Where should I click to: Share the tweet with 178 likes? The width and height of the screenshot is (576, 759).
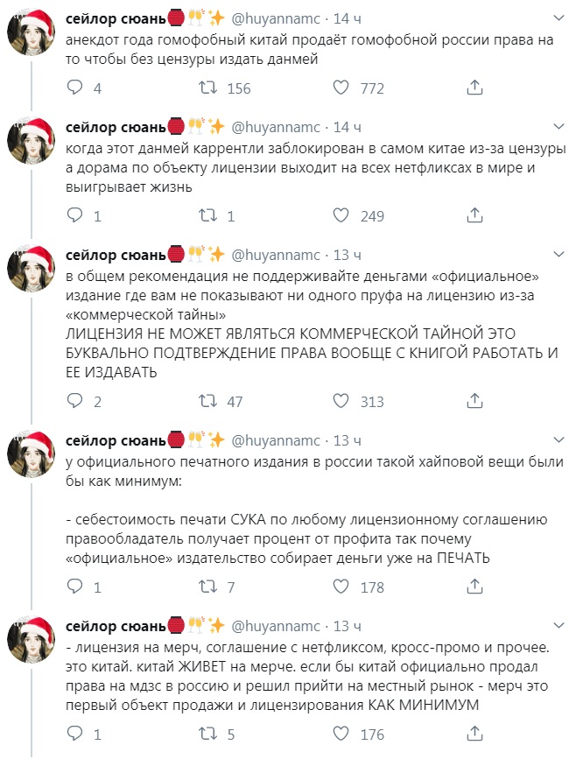(474, 587)
